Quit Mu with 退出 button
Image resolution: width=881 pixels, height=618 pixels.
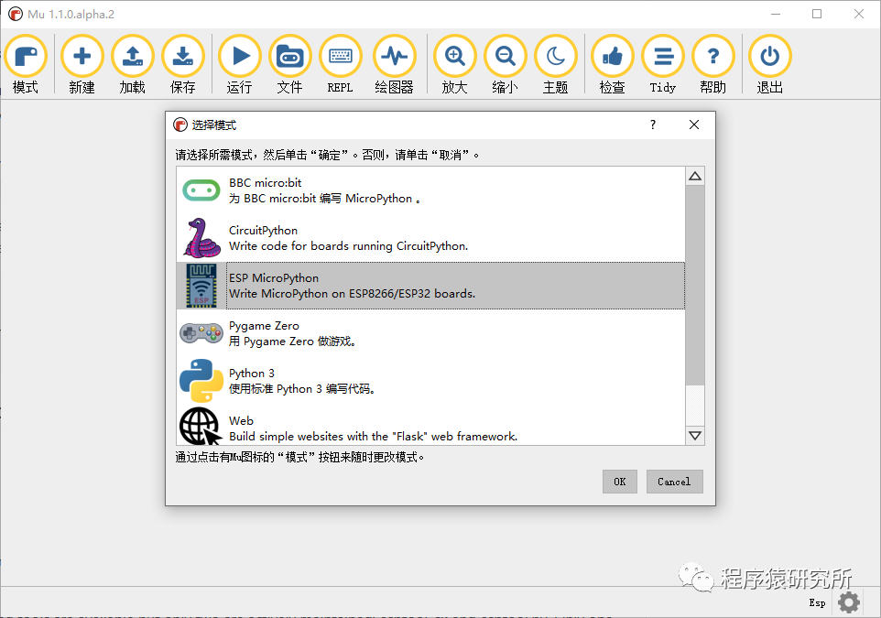coord(770,65)
